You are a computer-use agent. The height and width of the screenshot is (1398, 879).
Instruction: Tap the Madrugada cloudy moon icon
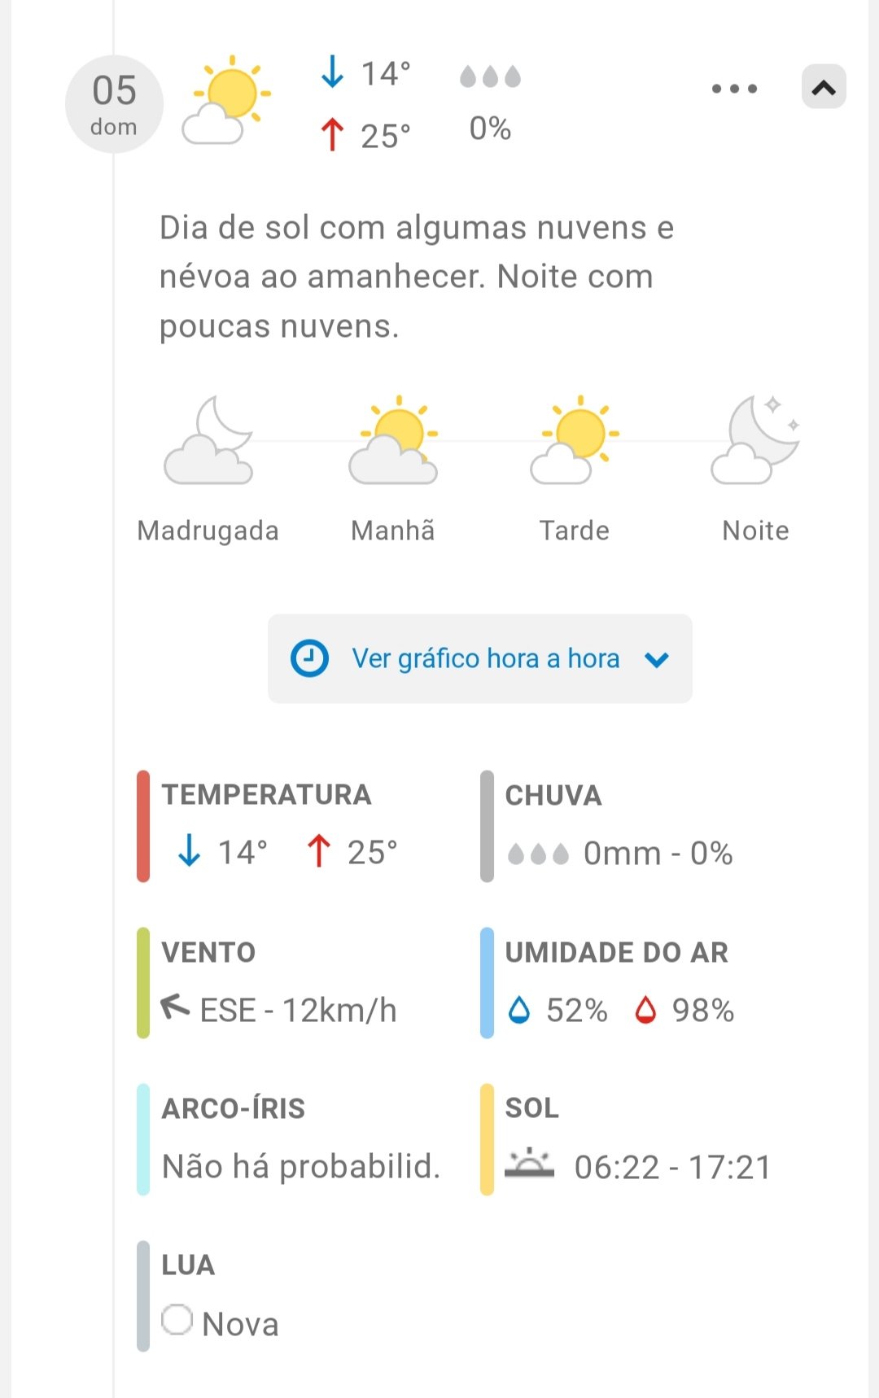pyautogui.click(x=209, y=441)
